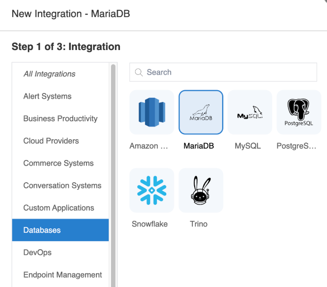Image resolution: width=327 pixels, height=287 pixels.
Task: Pick the PostgreSQL elephant logo tile
Action: [x=299, y=112]
